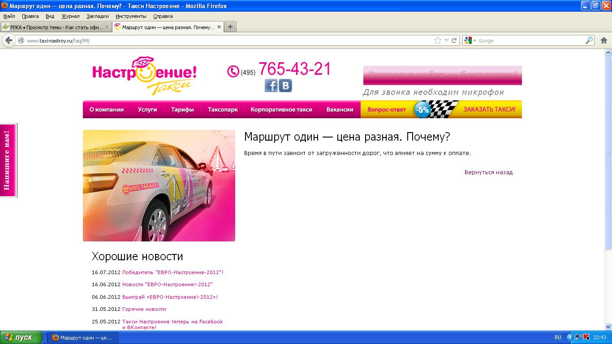Click the пуск Start button
The height and width of the screenshot is (344, 612).
[21, 337]
